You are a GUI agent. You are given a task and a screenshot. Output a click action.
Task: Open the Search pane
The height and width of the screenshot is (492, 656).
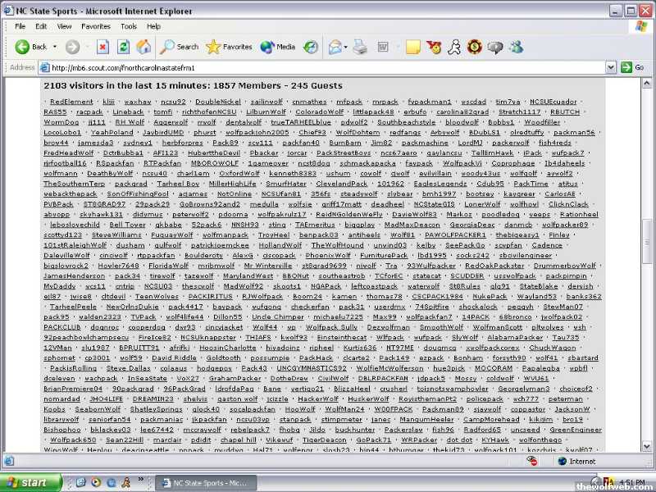pos(179,47)
